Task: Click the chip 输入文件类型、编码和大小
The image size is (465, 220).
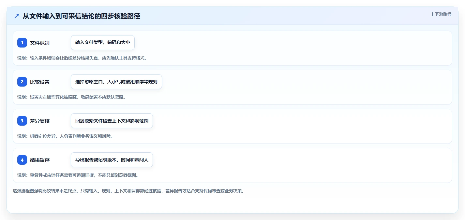Action: point(103,43)
